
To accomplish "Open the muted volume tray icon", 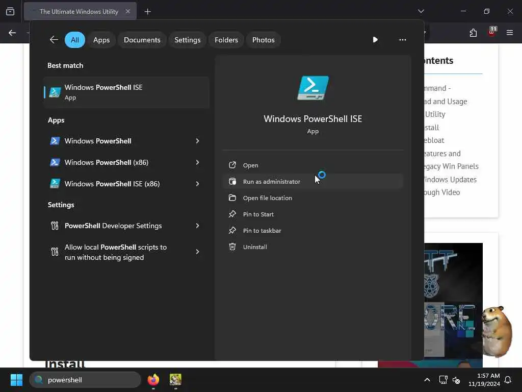I will tap(456, 380).
